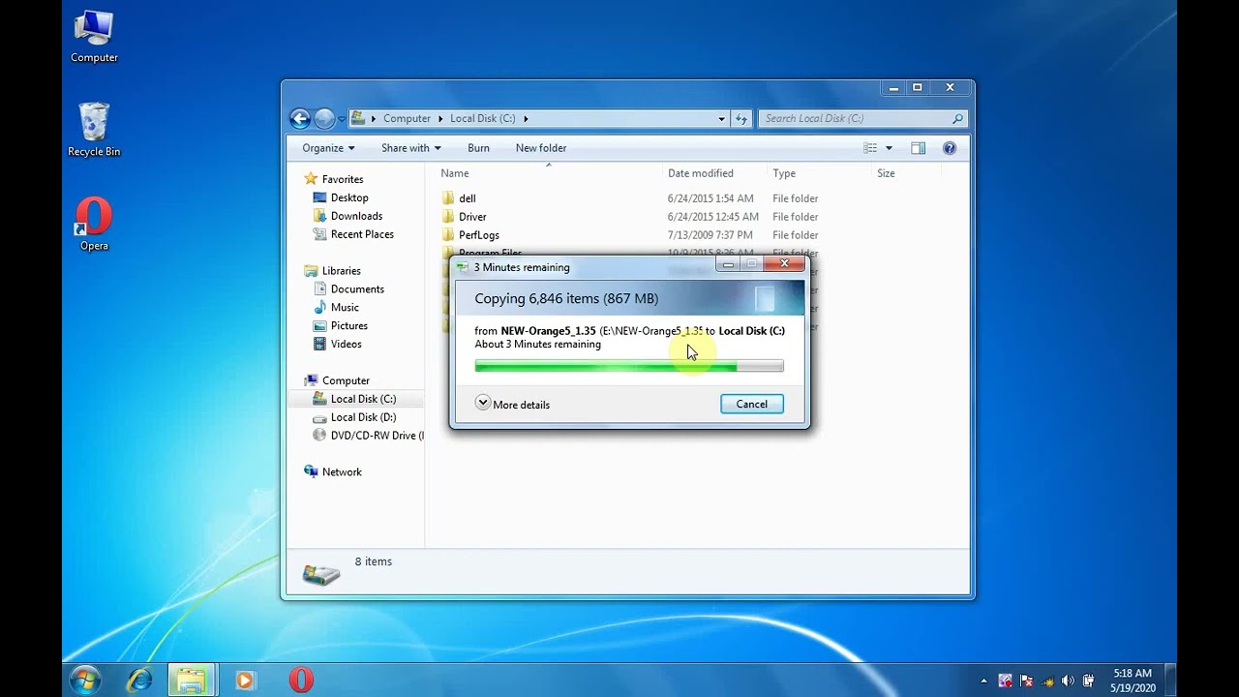Image resolution: width=1239 pixels, height=697 pixels.
Task: Open Documents library
Action: [348, 289]
